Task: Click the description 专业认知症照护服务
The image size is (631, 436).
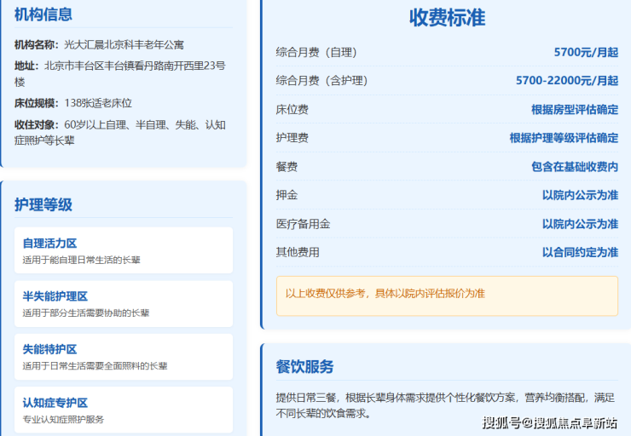Action: tap(63, 420)
